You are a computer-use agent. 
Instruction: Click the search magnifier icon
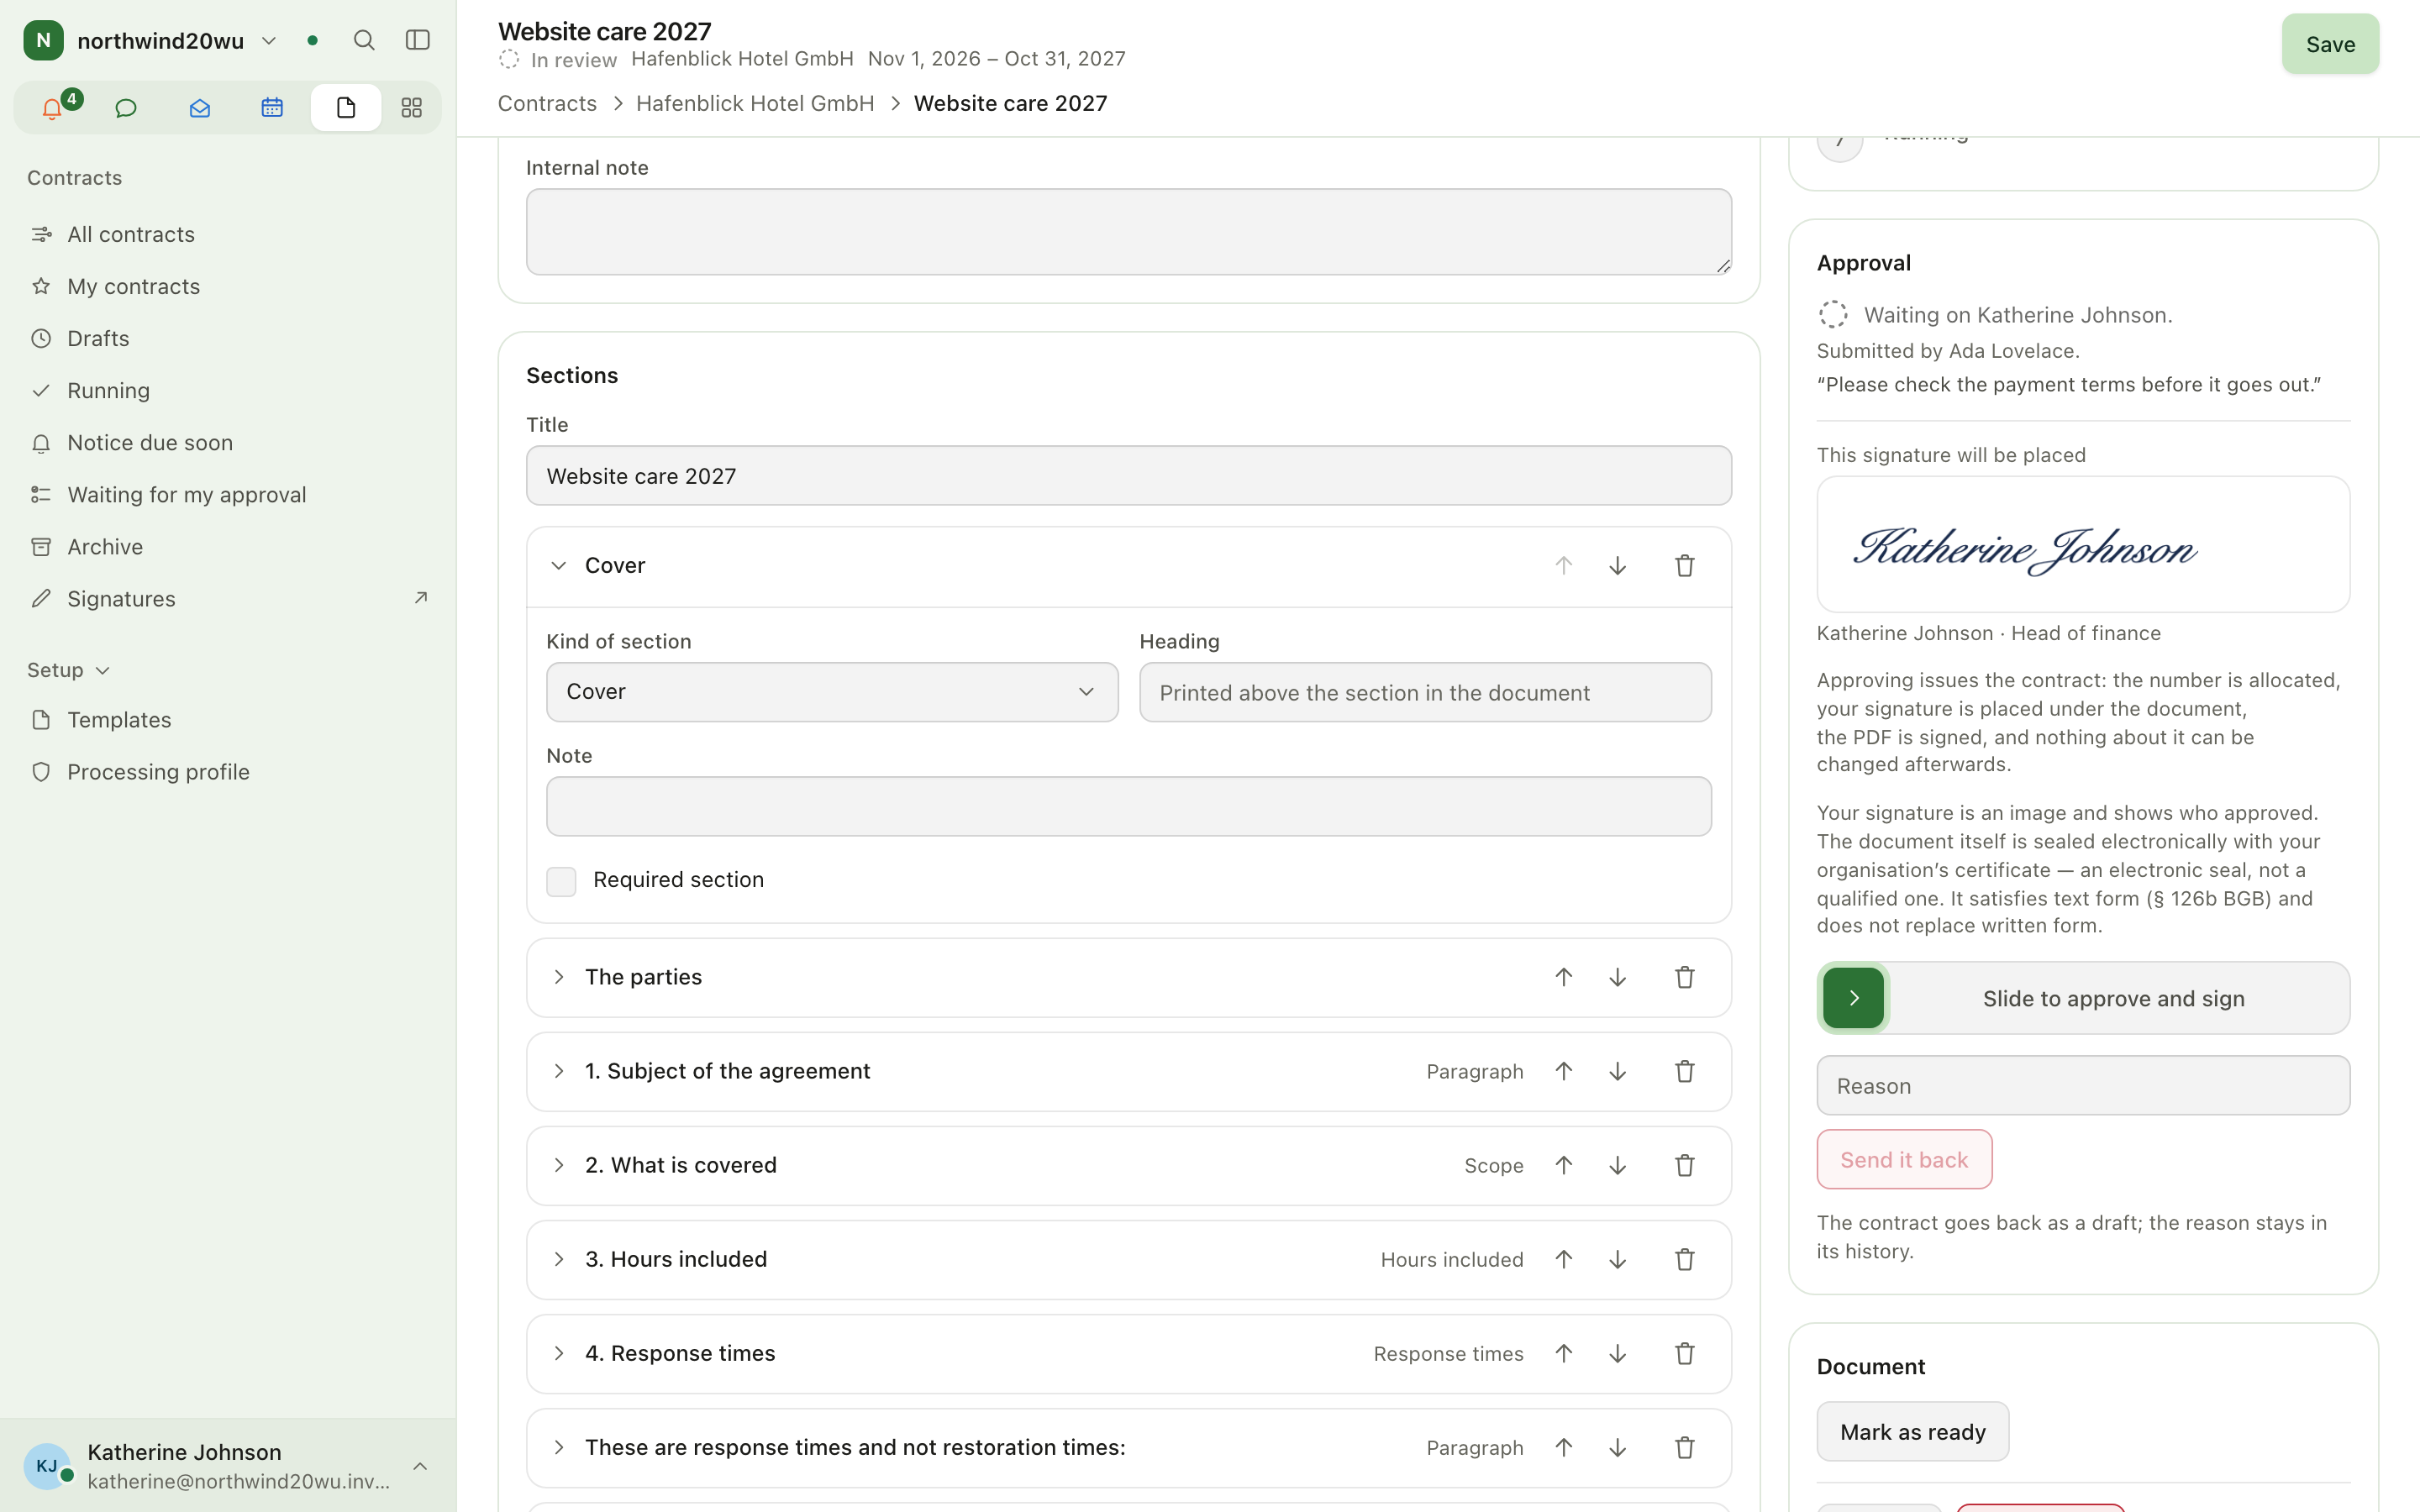[364, 40]
